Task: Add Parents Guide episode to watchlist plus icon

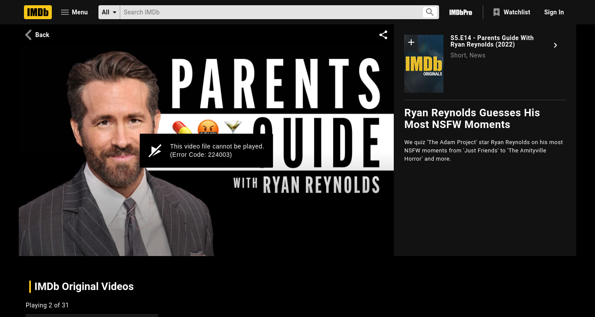Action: coord(411,43)
